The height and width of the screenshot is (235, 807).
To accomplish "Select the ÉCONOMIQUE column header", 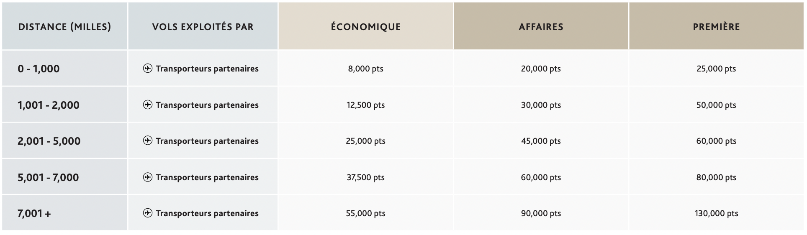I will pyautogui.click(x=366, y=26).
